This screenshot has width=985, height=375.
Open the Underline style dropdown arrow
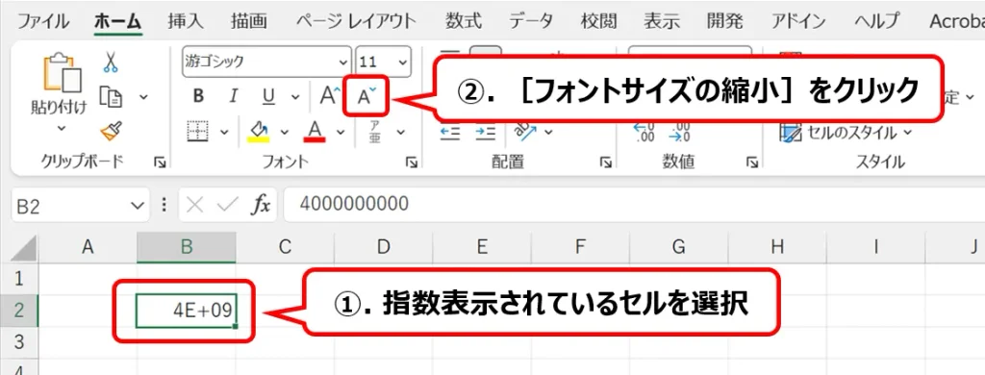pyautogui.click(x=295, y=97)
